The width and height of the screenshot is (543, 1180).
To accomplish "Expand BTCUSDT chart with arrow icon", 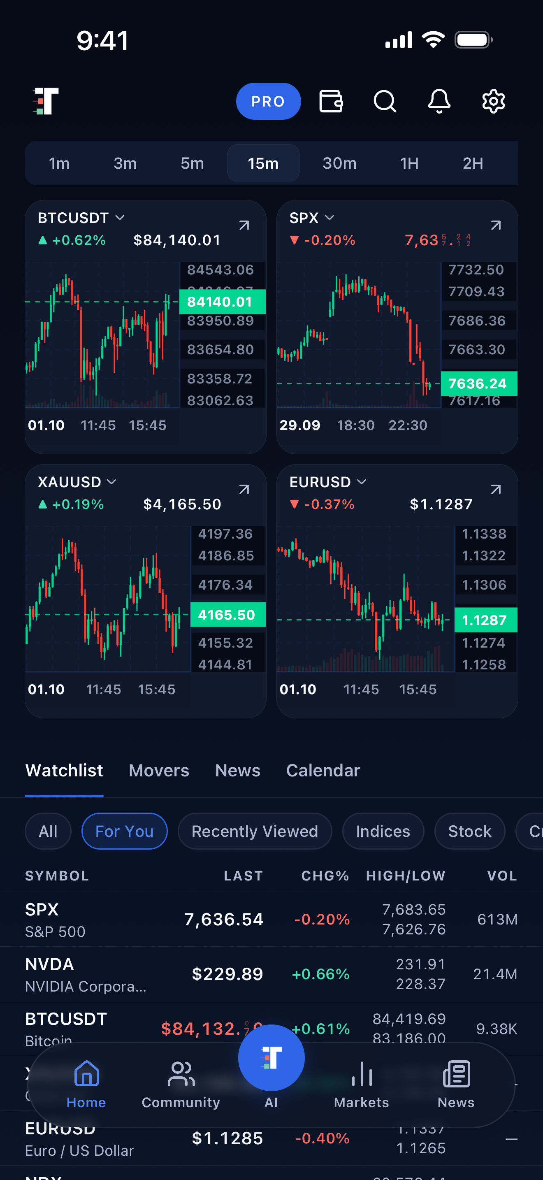I will click(244, 225).
